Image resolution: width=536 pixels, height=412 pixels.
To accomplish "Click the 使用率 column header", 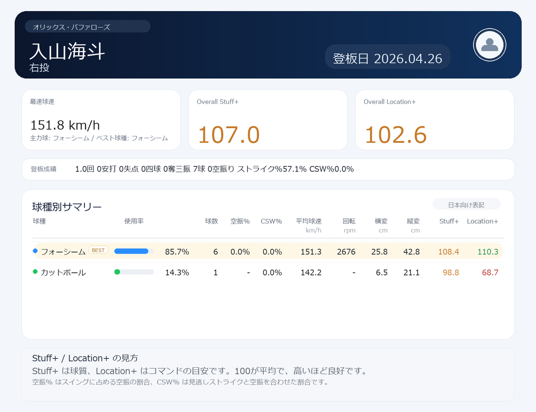I will pos(134,221).
